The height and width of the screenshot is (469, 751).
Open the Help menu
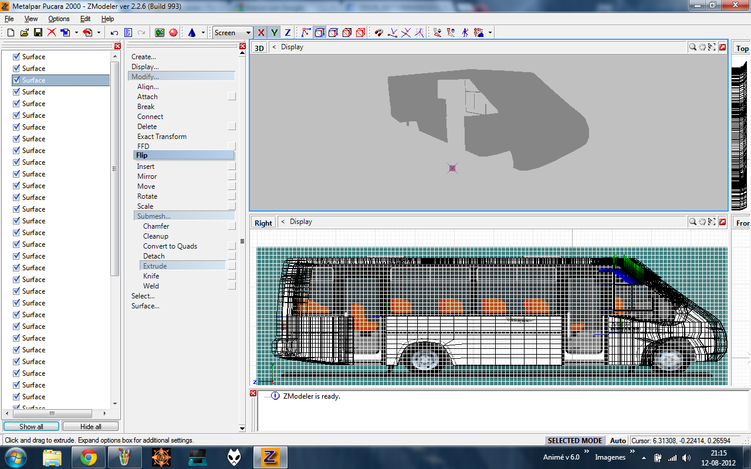pyautogui.click(x=108, y=19)
